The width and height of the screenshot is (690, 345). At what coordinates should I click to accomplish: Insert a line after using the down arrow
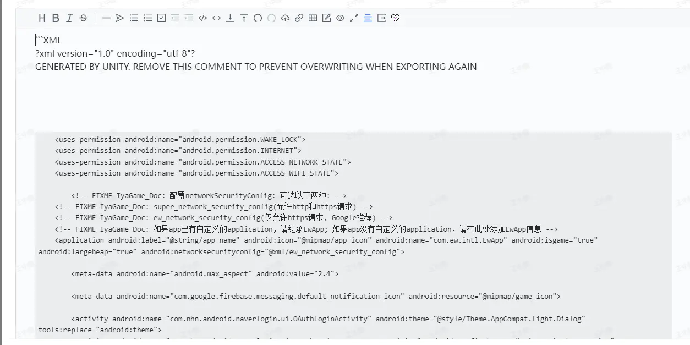230,18
